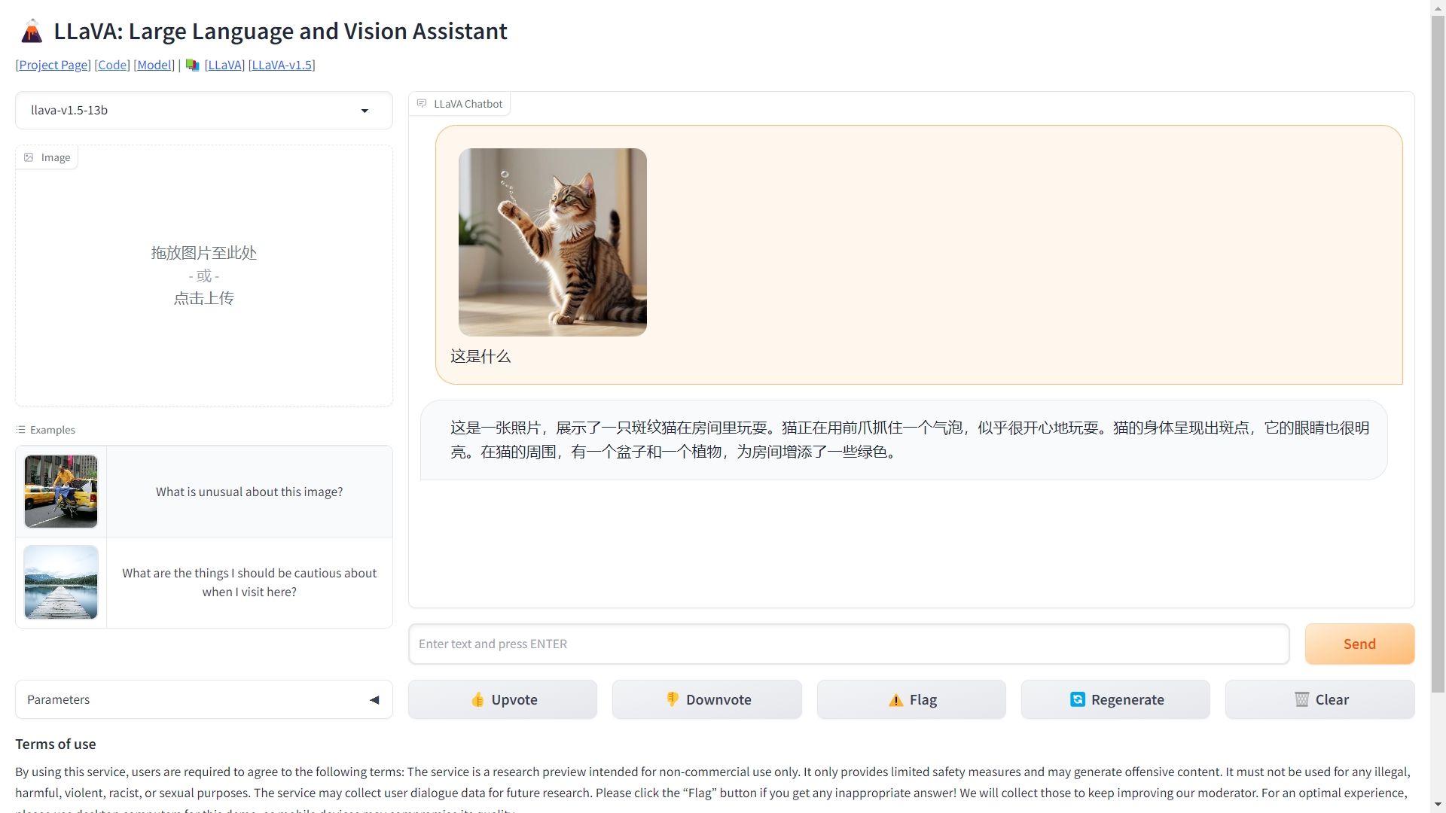
Task: Select the taxi ironing example thumbnail
Action: [61, 492]
